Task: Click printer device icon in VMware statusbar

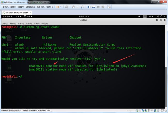Action: 152,110
